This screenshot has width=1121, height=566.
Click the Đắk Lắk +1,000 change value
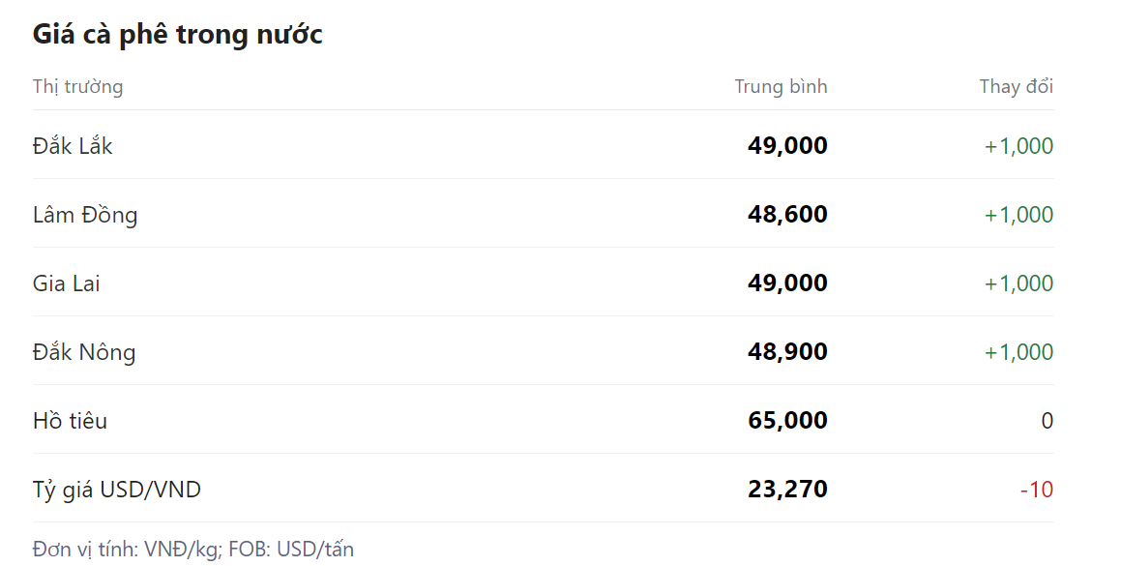point(1018,146)
